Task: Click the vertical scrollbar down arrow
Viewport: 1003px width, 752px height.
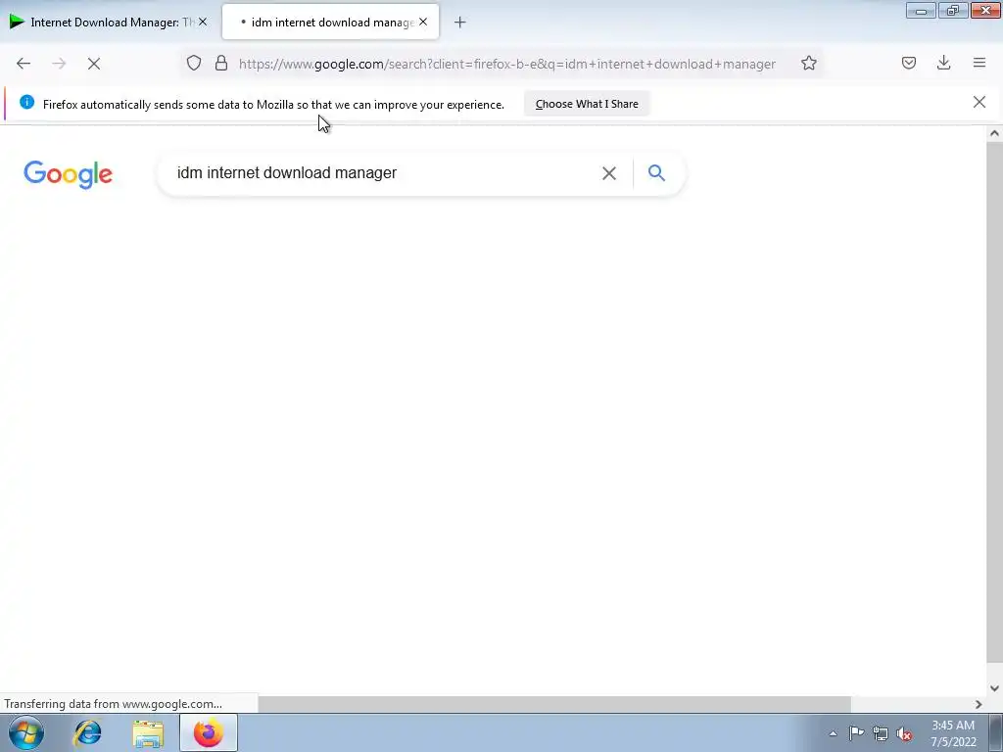Action: pyautogui.click(x=994, y=688)
